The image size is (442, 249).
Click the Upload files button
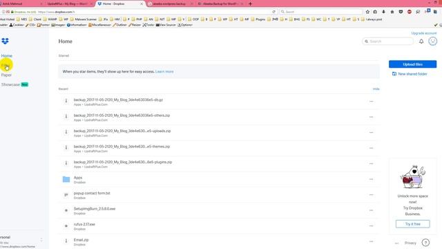pyautogui.click(x=413, y=64)
